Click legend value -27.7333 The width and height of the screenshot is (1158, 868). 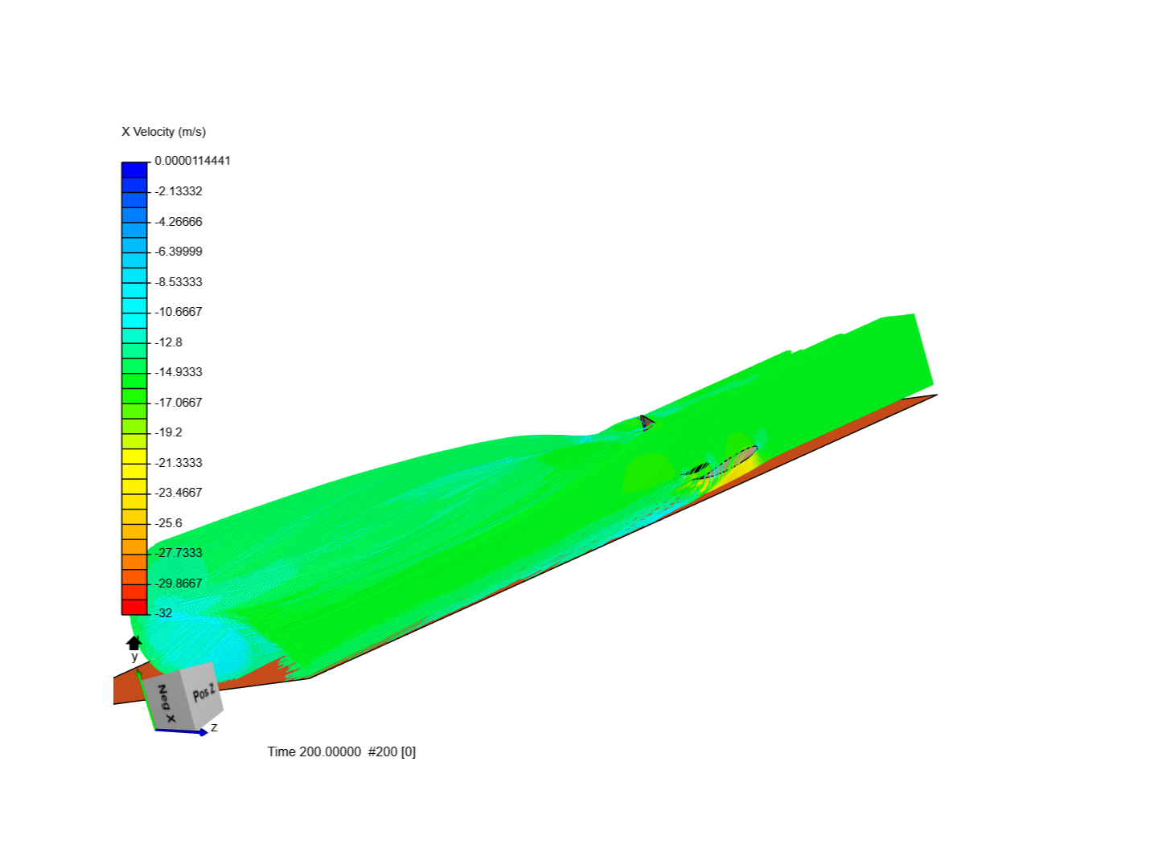point(179,553)
